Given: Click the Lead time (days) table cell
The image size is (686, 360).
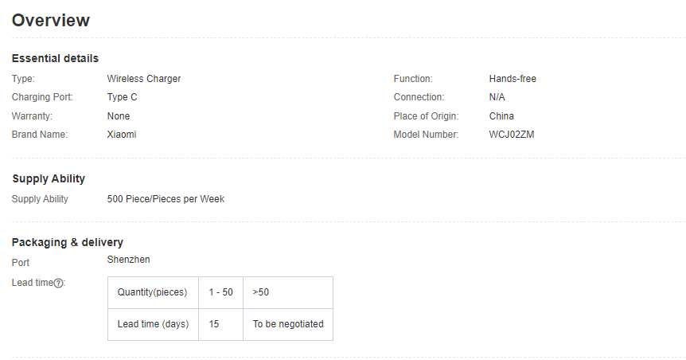Looking at the screenshot, I should (153, 324).
